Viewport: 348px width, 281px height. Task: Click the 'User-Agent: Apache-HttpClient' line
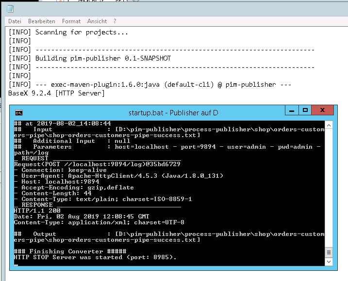coord(118,176)
